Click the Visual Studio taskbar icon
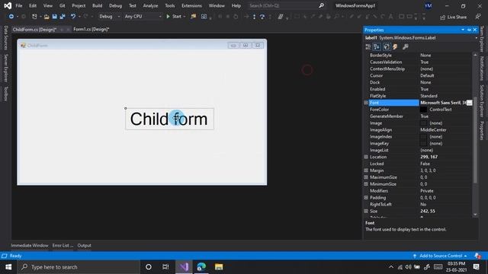The image size is (488, 274). pos(184,267)
